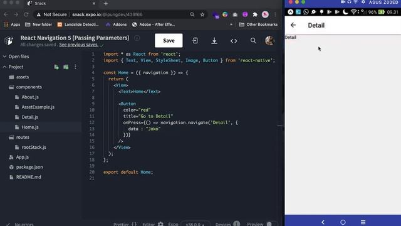The height and width of the screenshot is (226, 401).
Task: Tap the Android recents menu button
Action: click(363, 222)
